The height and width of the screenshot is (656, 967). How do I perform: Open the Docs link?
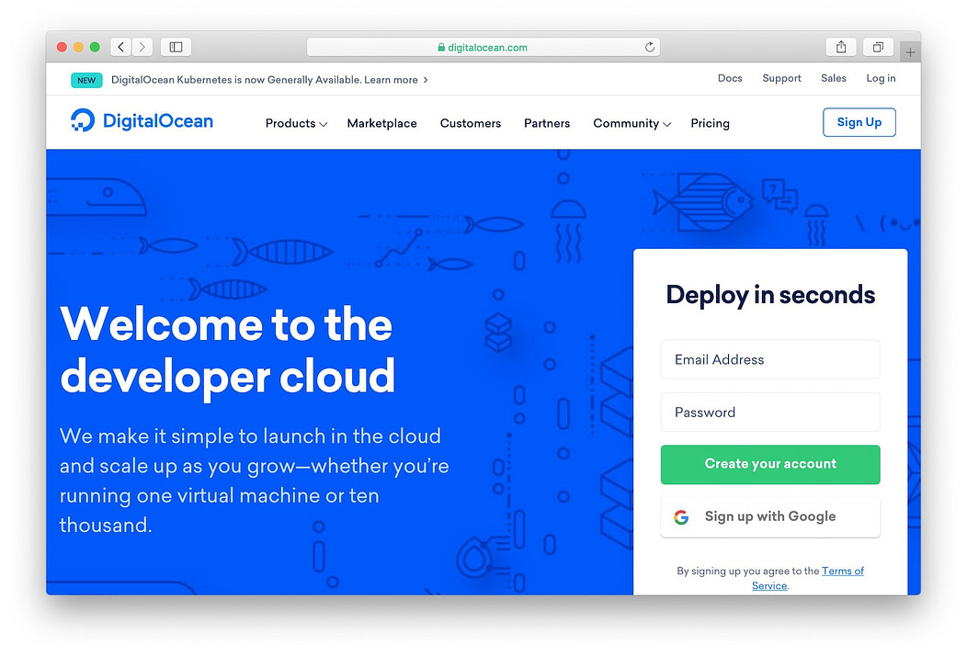[730, 78]
